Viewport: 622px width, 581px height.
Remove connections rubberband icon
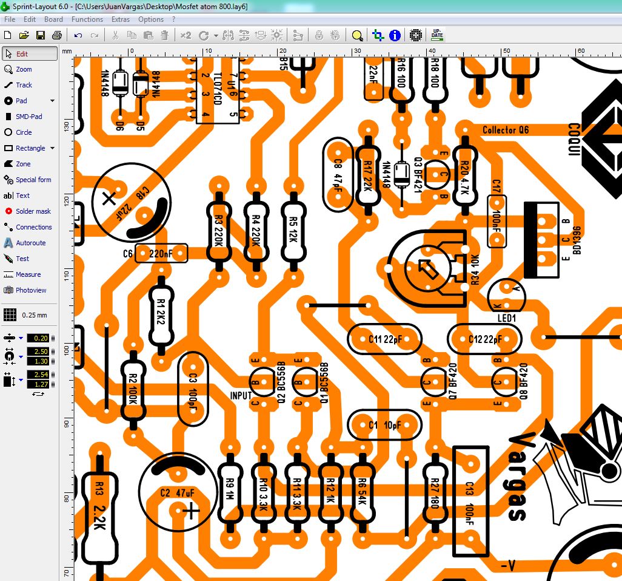[x=298, y=35]
